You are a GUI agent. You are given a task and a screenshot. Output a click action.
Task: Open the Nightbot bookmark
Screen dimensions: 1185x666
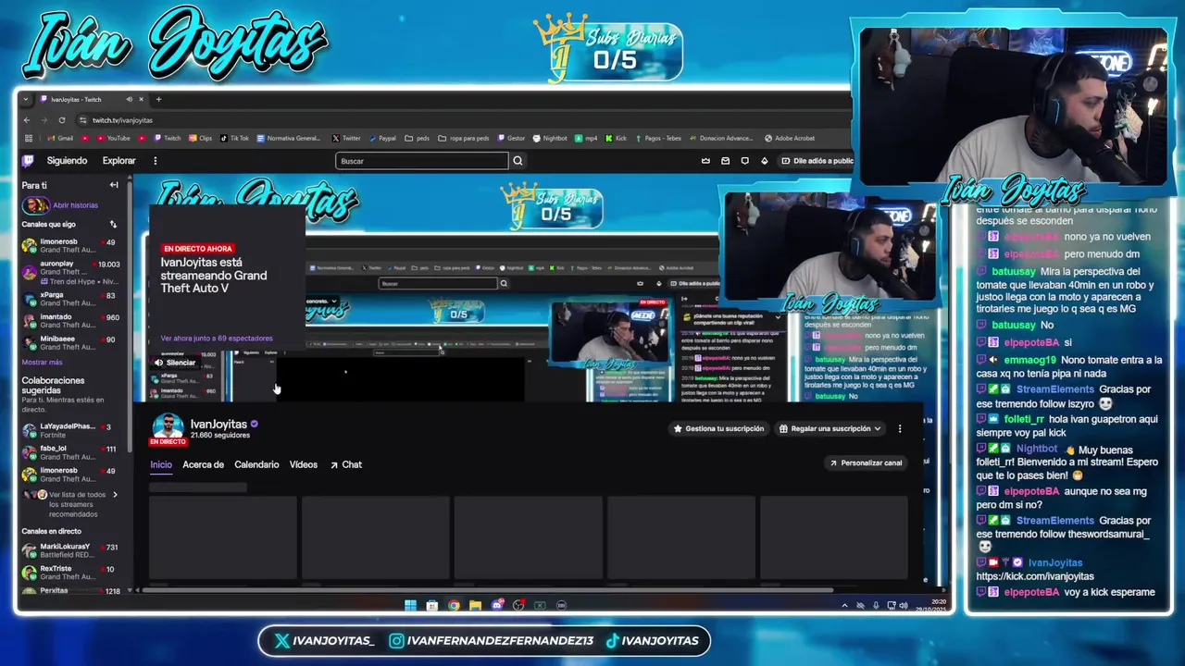click(550, 139)
